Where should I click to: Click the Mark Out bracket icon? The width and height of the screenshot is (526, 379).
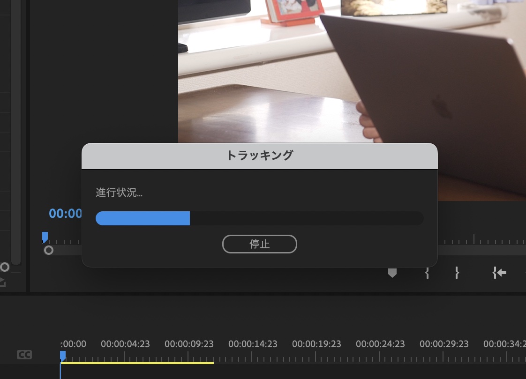pos(457,273)
